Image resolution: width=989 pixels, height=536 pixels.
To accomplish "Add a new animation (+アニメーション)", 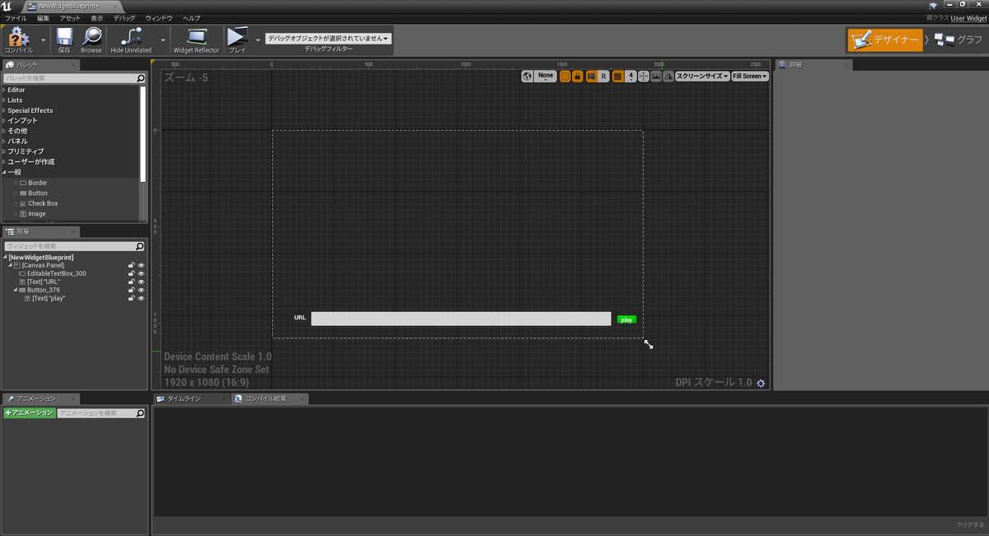I will point(29,412).
